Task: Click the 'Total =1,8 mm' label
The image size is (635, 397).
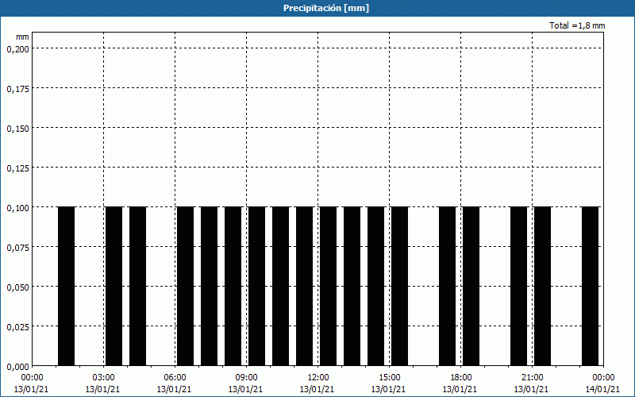Action: [577, 25]
